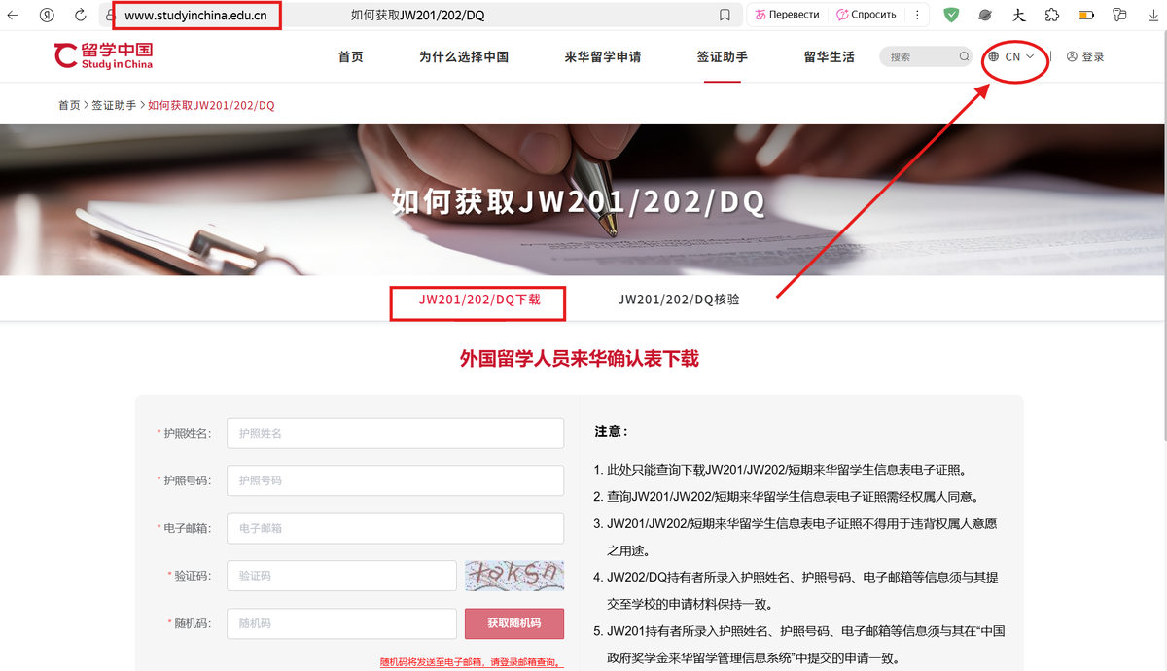Click note 5 starting JW201持有者

coord(799,644)
